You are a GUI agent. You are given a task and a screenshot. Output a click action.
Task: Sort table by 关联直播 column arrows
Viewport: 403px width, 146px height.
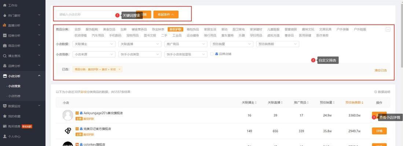(282, 103)
